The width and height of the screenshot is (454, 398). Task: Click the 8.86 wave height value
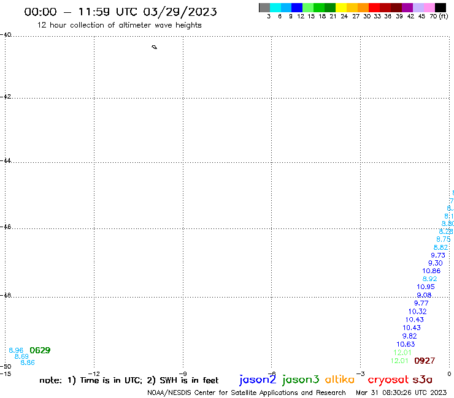[28, 362]
